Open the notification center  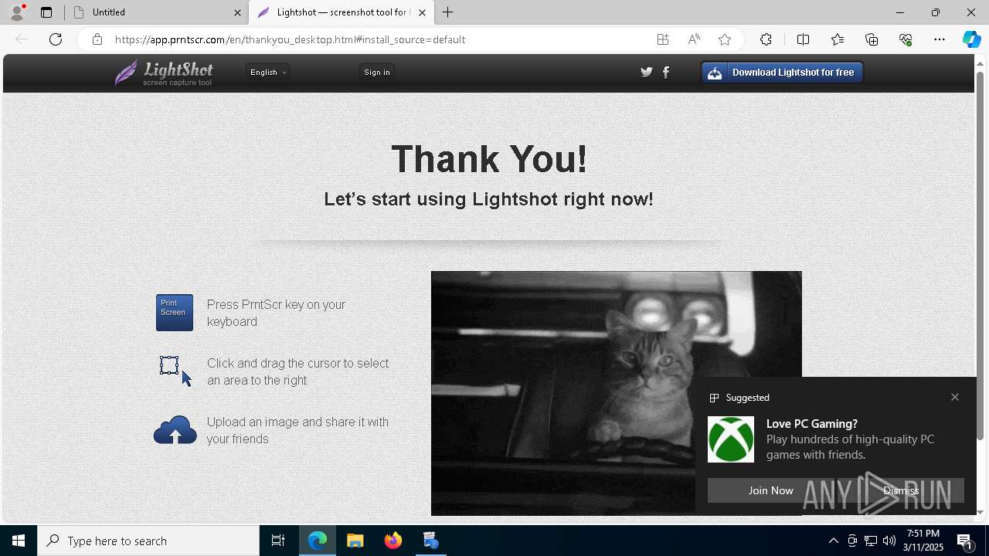tap(966, 541)
